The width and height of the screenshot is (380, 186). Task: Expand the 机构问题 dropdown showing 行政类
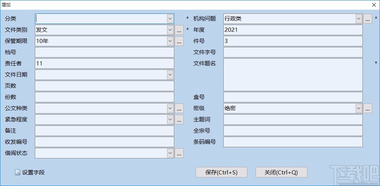click(359, 19)
